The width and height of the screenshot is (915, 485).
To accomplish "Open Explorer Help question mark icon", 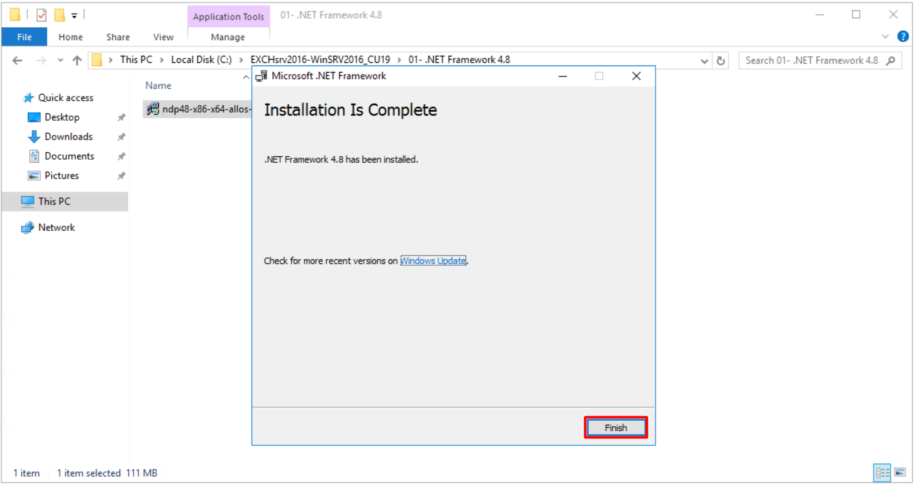I will tap(903, 36).
